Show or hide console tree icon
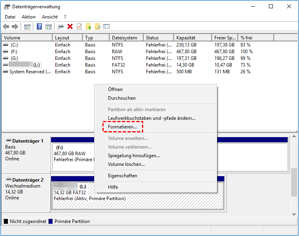Viewport: 299px width, 236px height. pyautogui.click(x=27, y=26)
